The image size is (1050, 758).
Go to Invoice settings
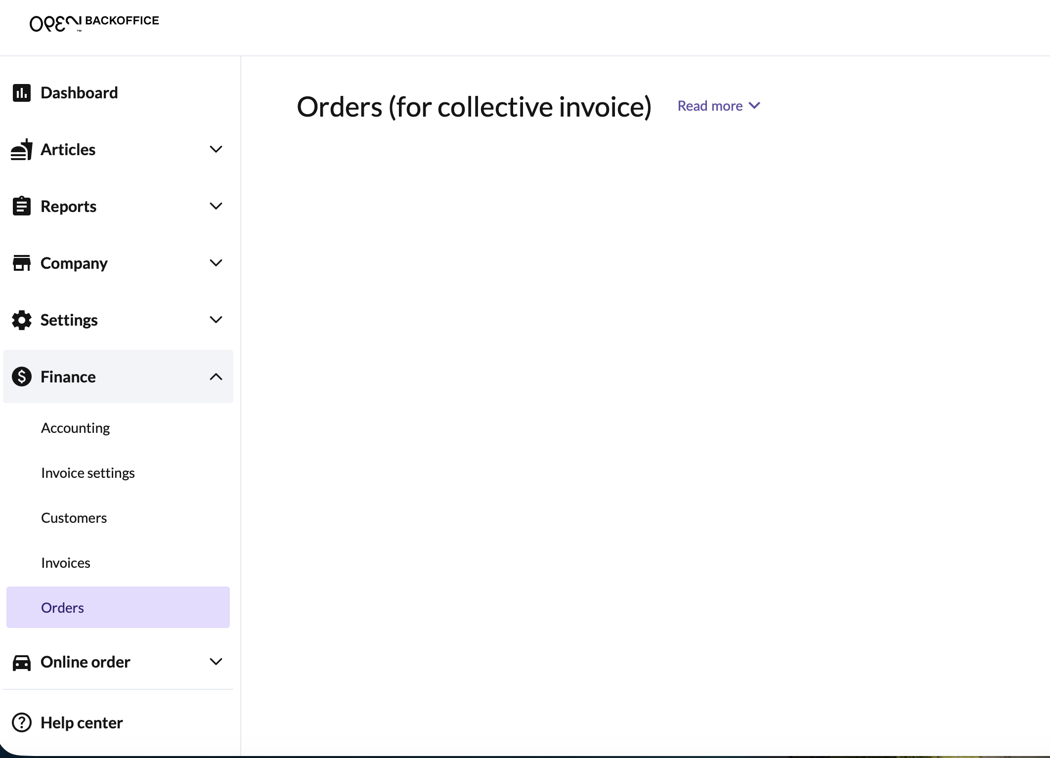[88, 473]
